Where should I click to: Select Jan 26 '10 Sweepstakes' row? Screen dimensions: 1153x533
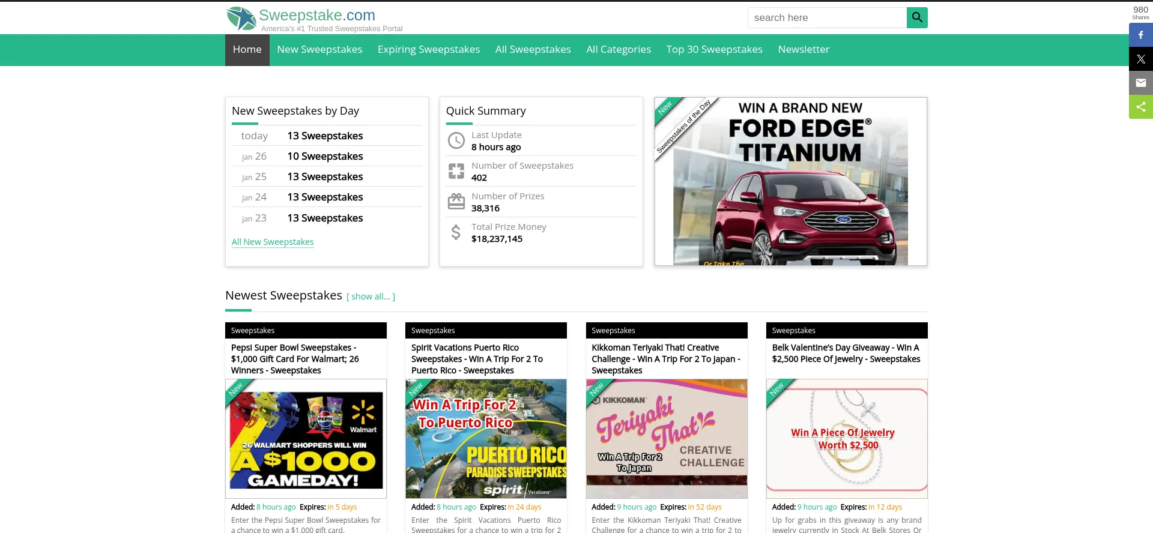click(x=327, y=156)
